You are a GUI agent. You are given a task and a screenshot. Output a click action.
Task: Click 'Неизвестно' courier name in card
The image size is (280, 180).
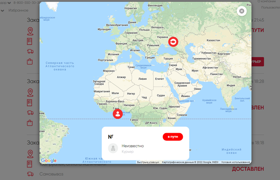tap(133, 146)
